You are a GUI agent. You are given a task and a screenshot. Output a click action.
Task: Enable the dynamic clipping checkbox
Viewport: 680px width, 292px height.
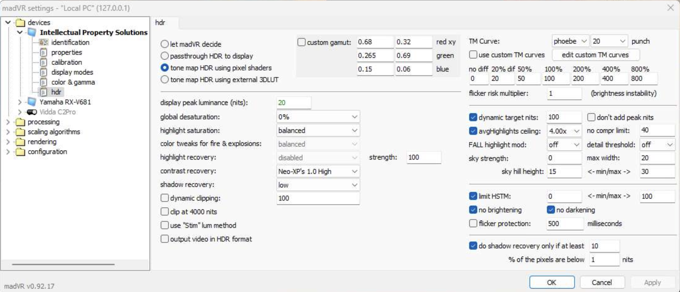click(x=165, y=198)
